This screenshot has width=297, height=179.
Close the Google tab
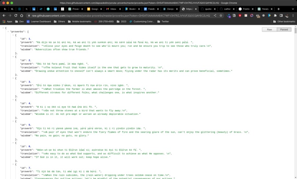(x=101, y=9)
